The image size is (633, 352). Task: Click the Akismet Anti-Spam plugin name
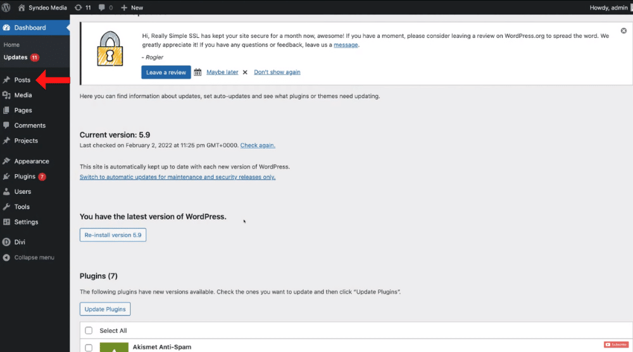click(162, 347)
